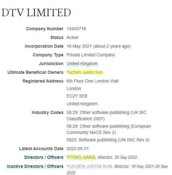Click Inactive Directors / Officers heading link
172x175 pixels.
click(35, 166)
